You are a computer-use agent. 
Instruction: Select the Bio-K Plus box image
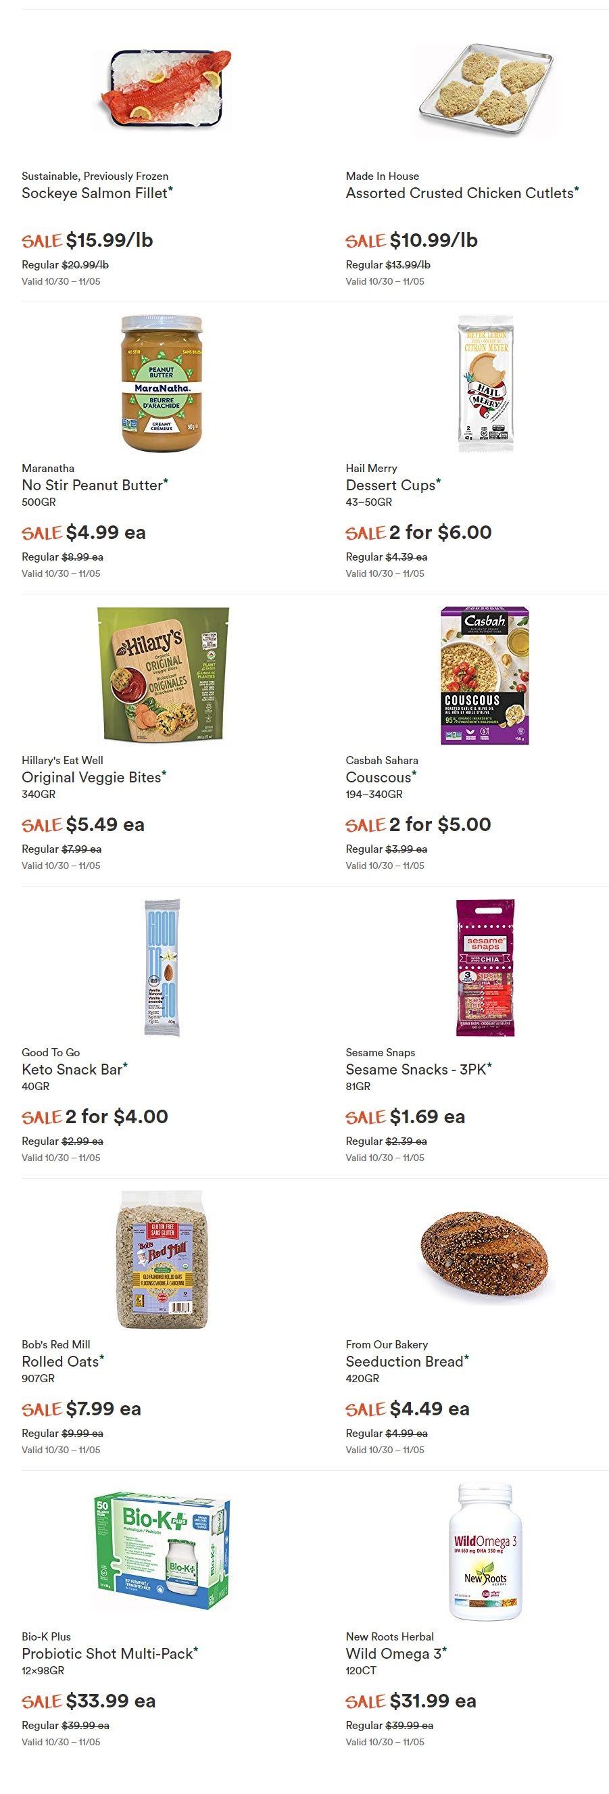click(162, 1551)
